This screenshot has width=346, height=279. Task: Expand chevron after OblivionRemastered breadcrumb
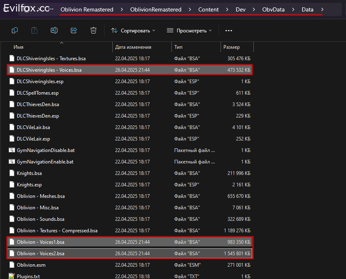190,9
